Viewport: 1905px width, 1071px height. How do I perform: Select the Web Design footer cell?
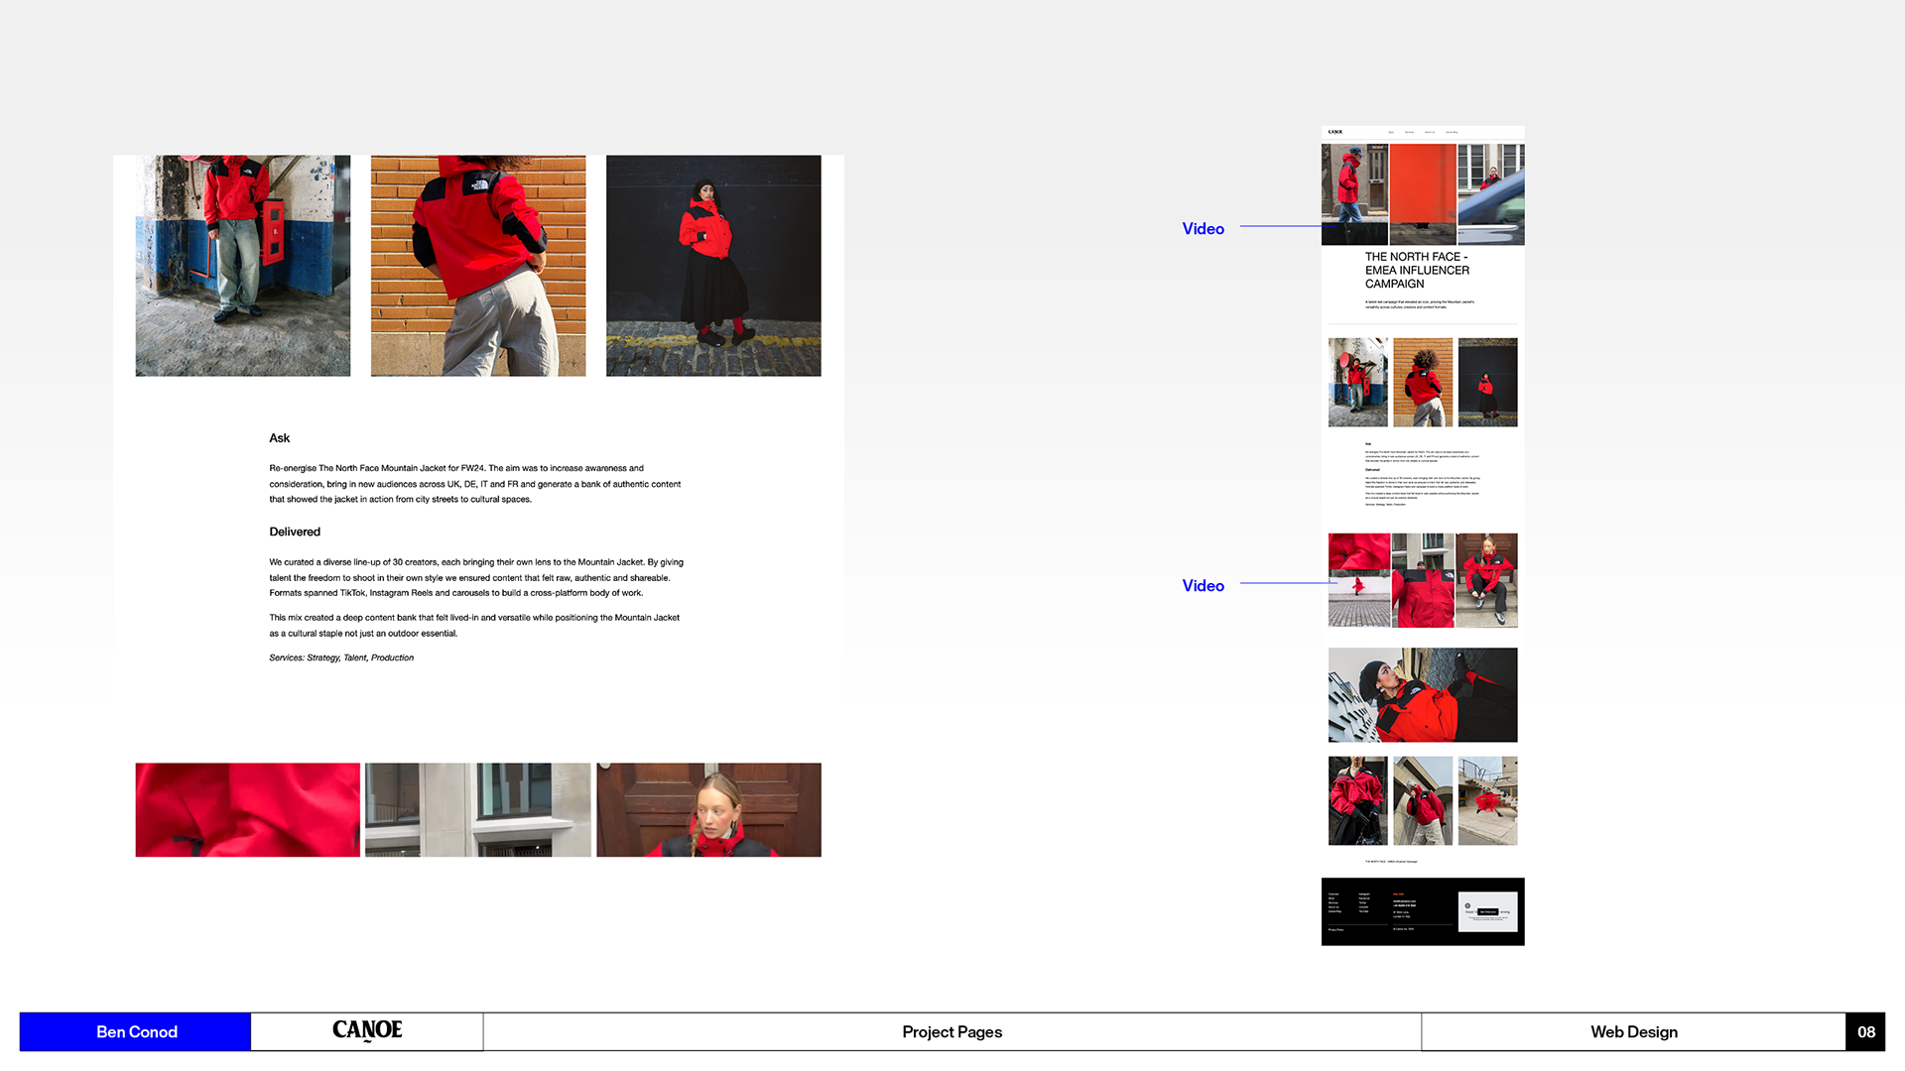(1633, 1031)
